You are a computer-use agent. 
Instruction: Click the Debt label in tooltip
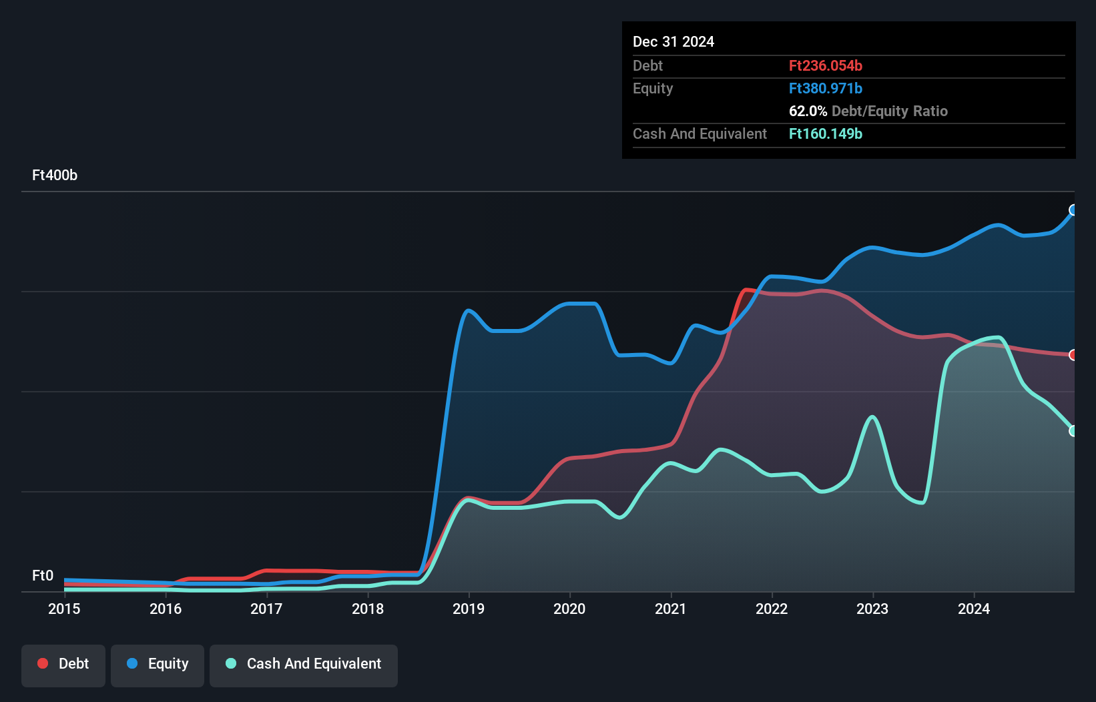pyautogui.click(x=647, y=66)
